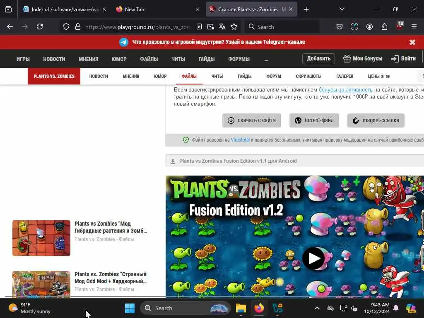
Task: Open the Мод Гибридные растения thumbnail
Action: click(x=41, y=238)
